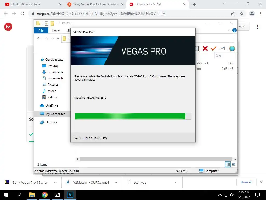Click the share page icon in address bar

point(233,14)
